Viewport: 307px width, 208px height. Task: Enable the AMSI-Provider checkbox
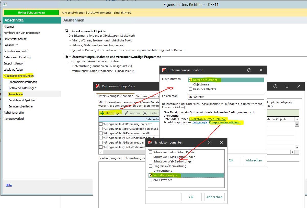(151, 180)
